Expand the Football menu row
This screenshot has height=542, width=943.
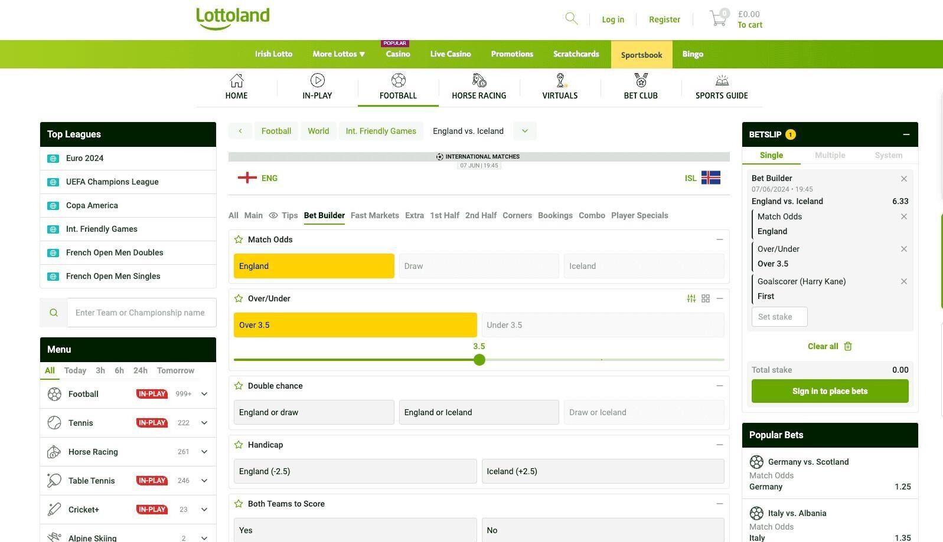[204, 394]
